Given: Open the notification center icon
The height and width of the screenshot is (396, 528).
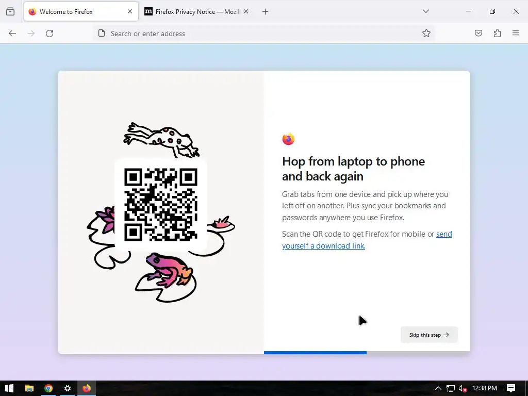Looking at the screenshot, I should point(511,388).
